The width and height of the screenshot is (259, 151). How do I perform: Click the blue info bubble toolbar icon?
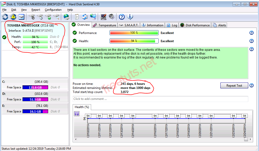point(130,17)
